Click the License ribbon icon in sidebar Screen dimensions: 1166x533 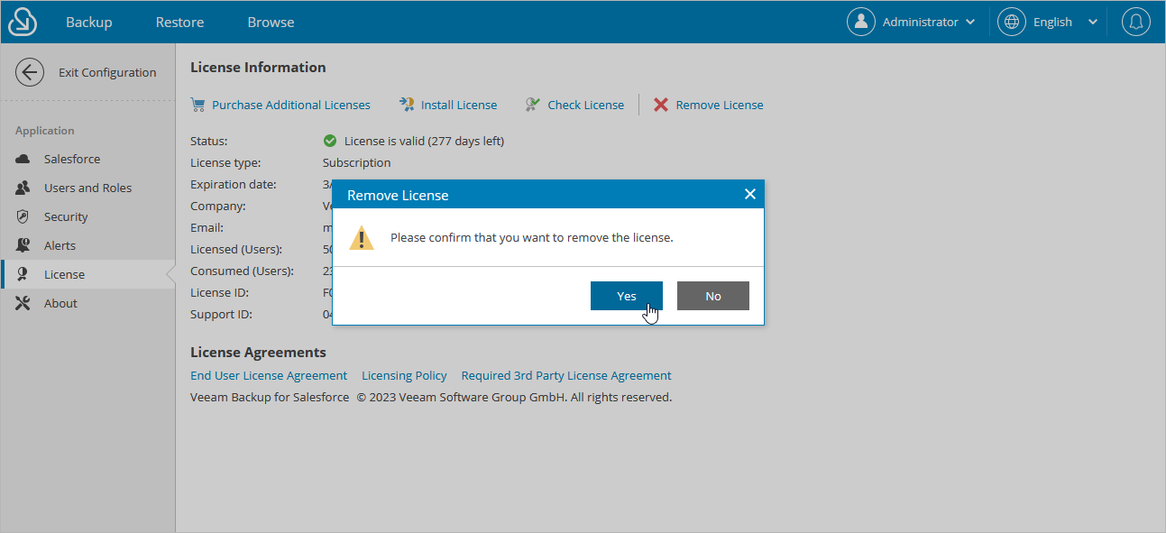coord(23,274)
